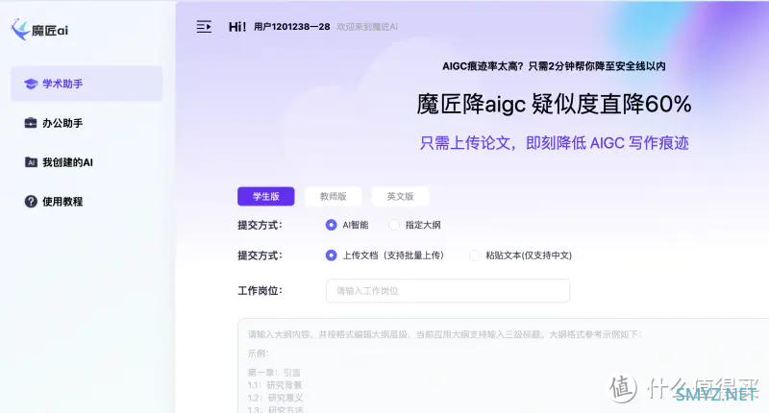Click the 只需上传论文 subtitle text

tap(555, 143)
